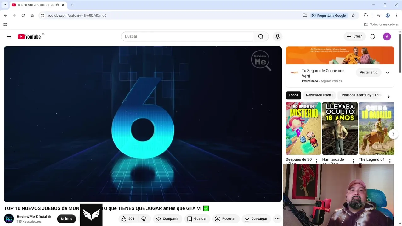Open more actions three-dot menu under video
This screenshot has height=226, width=402.
pyautogui.click(x=277, y=219)
